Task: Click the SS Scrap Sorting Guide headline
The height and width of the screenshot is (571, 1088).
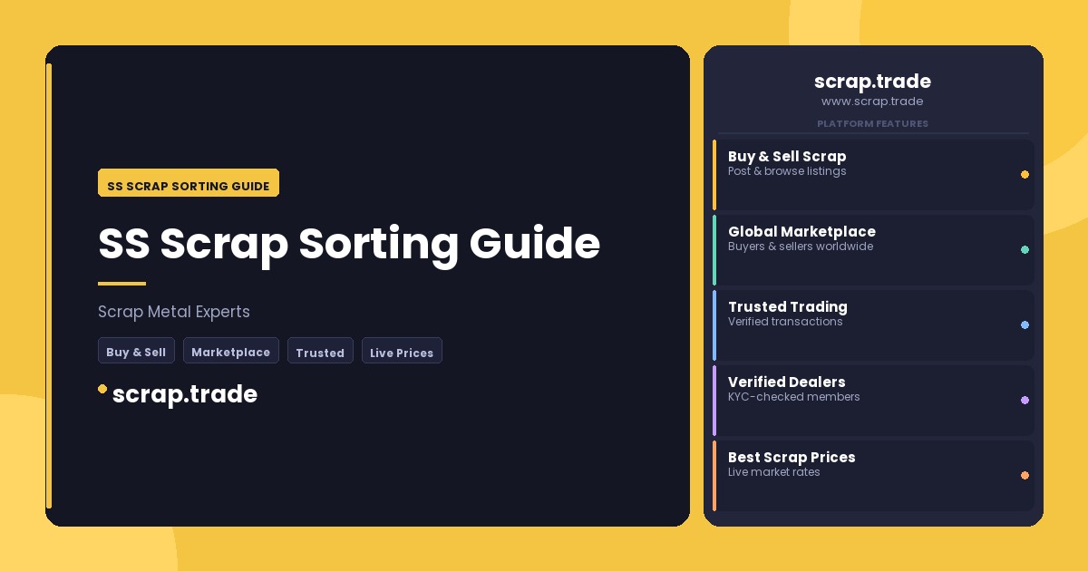Action: 349,243
